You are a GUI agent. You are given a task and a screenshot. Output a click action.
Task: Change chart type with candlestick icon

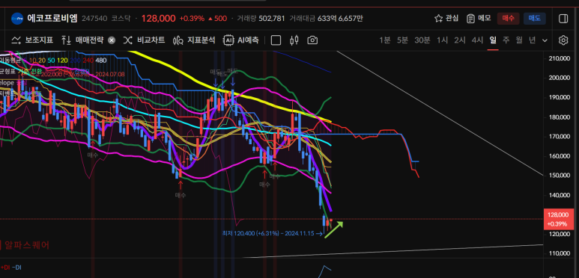point(294,40)
